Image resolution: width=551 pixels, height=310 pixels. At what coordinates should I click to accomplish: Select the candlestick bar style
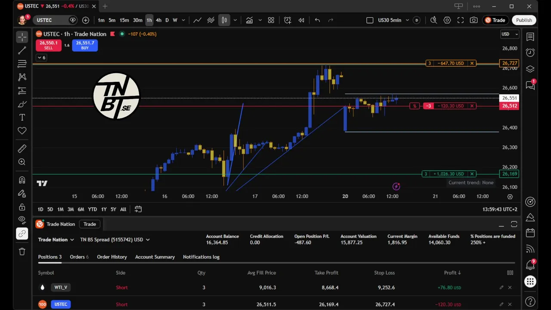click(x=224, y=20)
